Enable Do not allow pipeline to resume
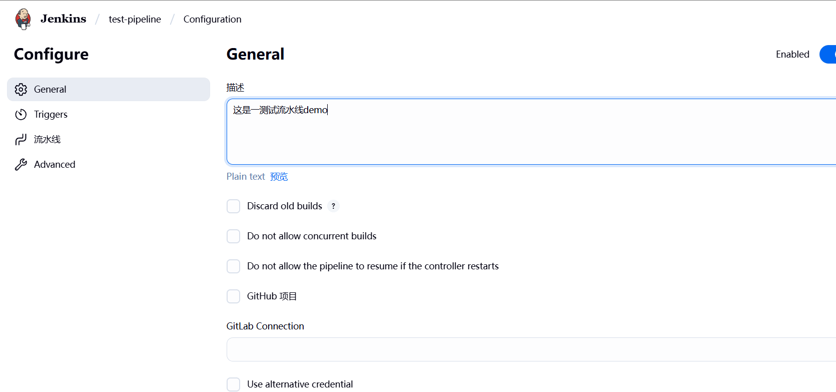The height and width of the screenshot is (392, 836). [x=233, y=266]
